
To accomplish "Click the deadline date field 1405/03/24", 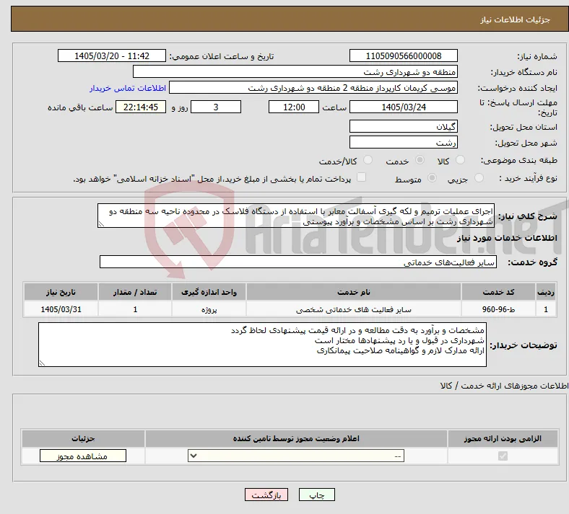I will (x=404, y=107).
